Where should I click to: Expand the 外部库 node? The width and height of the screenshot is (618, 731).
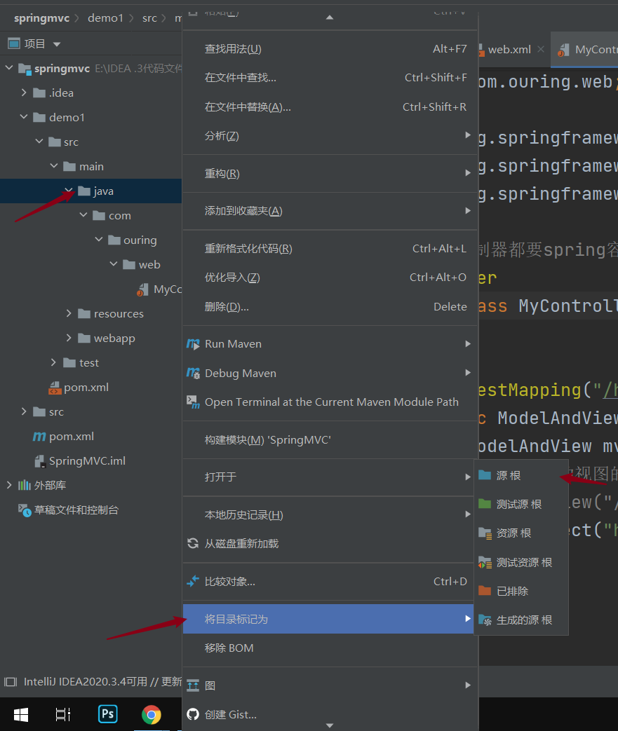[x=9, y=485]
